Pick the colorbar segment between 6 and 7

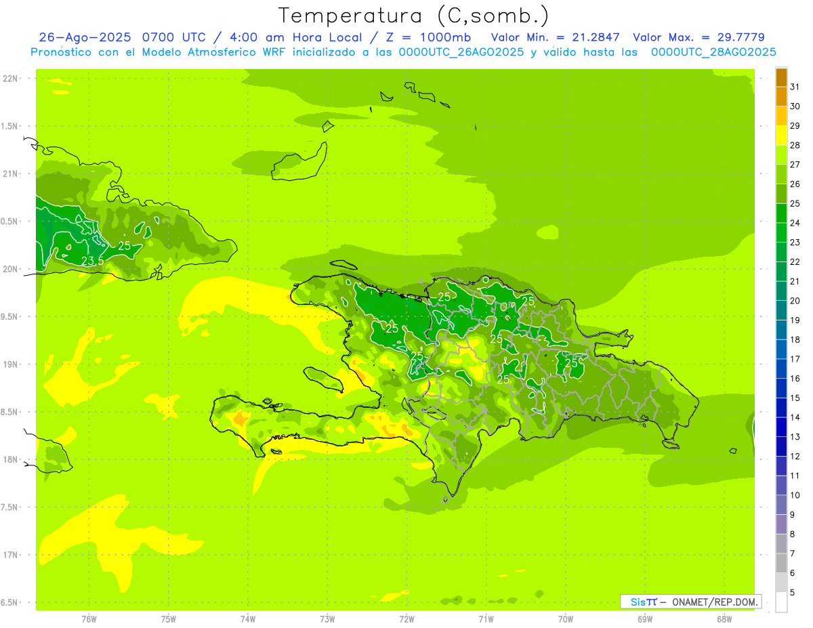(781, 564)
